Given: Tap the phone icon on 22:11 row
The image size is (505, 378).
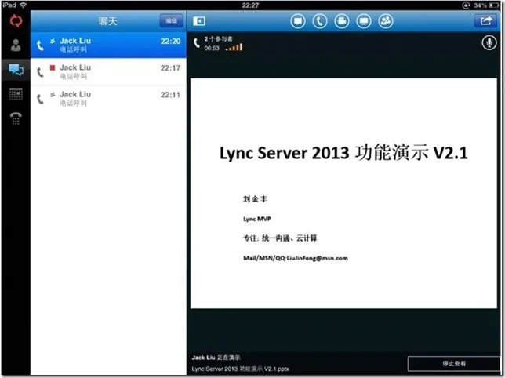Looking at the screenshot, I should (40, 99).
